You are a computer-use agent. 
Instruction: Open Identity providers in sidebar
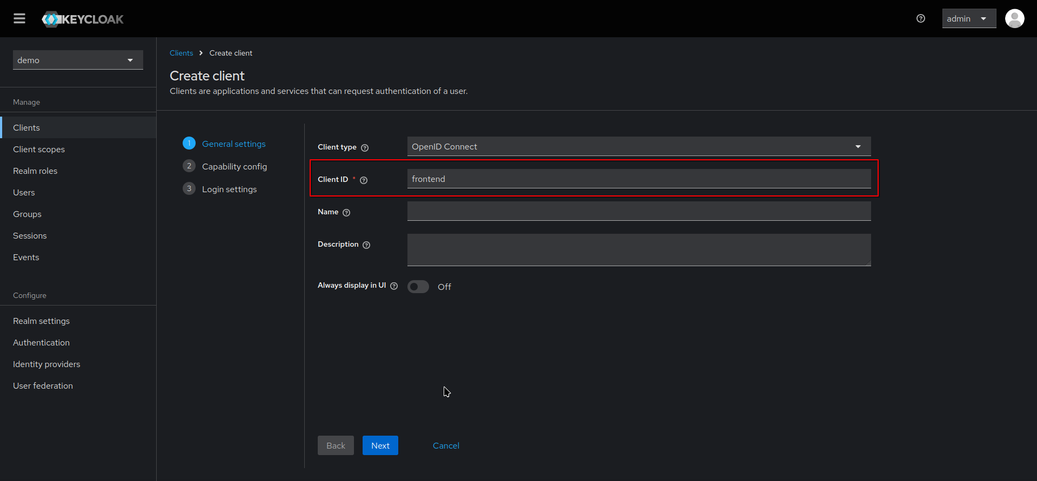point(78,364)
